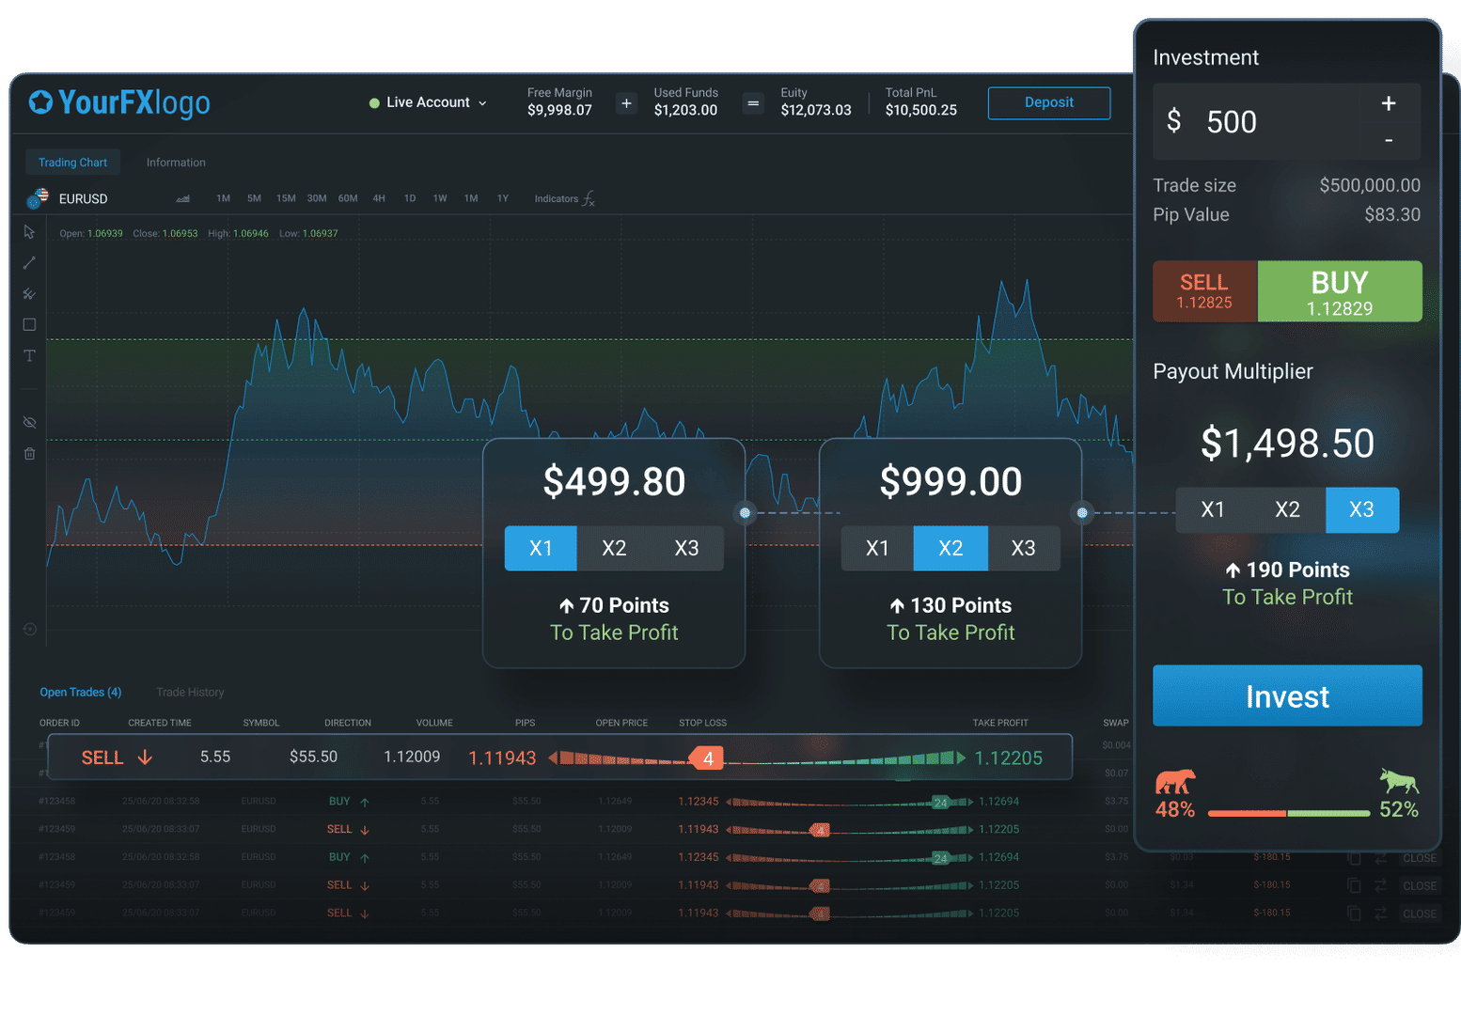
Task: Click the blue Invest button
Action: tap(1287, 695)
